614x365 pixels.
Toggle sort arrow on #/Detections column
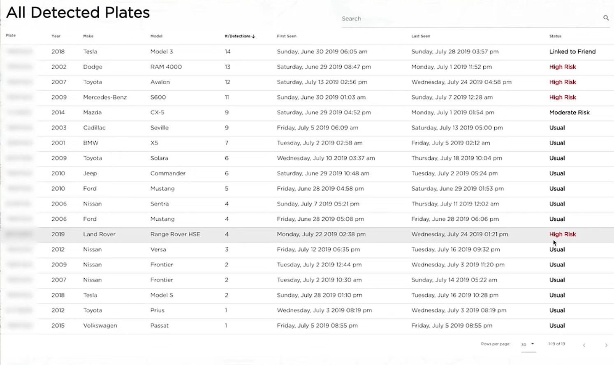pos(253,36)
